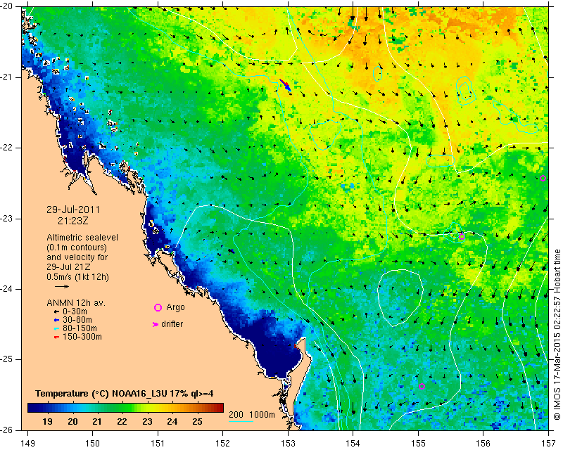Viewport: 563px width, 450px height.
Task: Click the latitude axis label '-24'
Action: click(x=6, y=289)
